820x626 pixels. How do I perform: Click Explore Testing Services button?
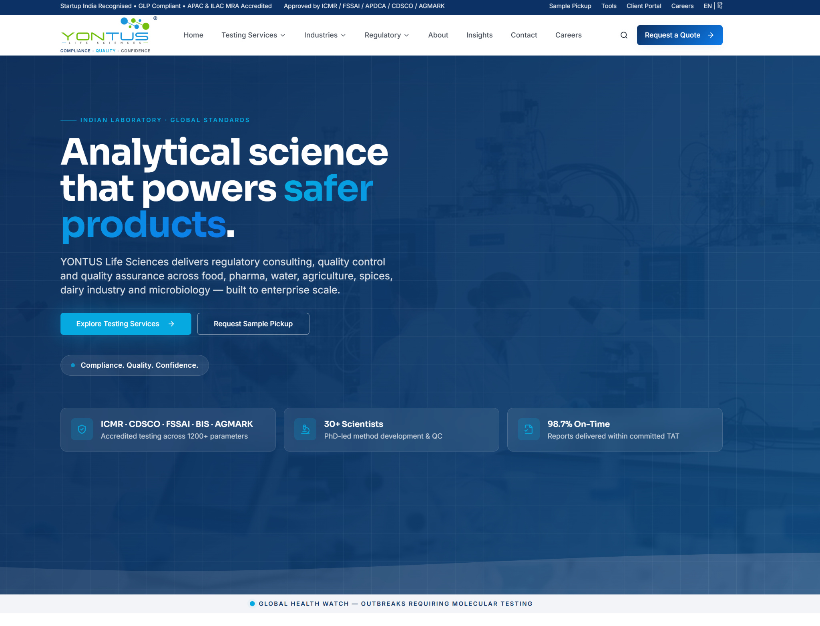(x=126, y=324)
